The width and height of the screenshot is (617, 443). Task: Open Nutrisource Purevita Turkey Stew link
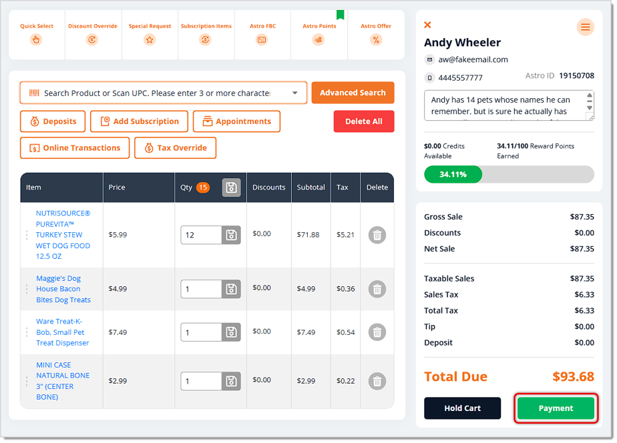63,235
